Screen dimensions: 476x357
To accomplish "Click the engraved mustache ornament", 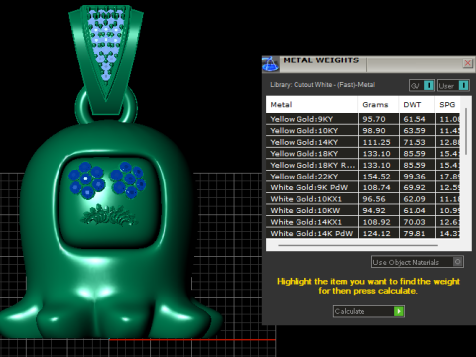I will pyautogui.click(x=108, y=215).
